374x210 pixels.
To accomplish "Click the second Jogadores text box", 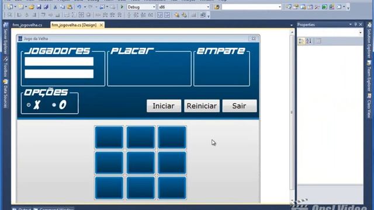I will [59, 74].
